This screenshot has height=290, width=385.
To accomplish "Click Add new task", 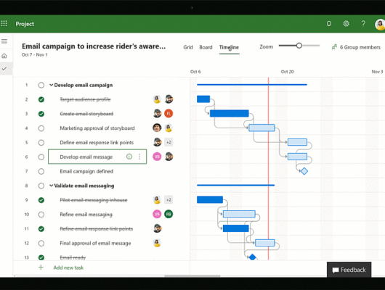I will [x=68, y=268].
